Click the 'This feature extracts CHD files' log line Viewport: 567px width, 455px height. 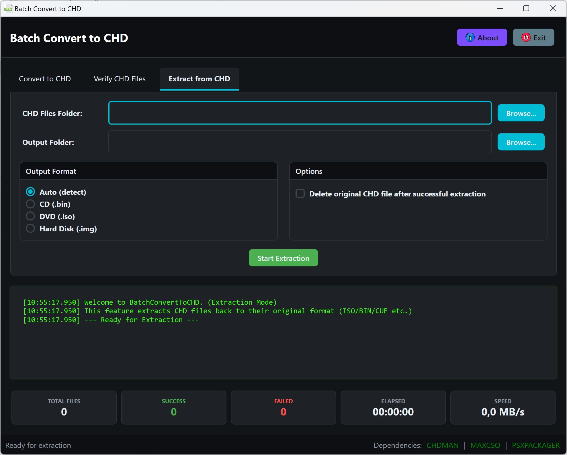217,311
